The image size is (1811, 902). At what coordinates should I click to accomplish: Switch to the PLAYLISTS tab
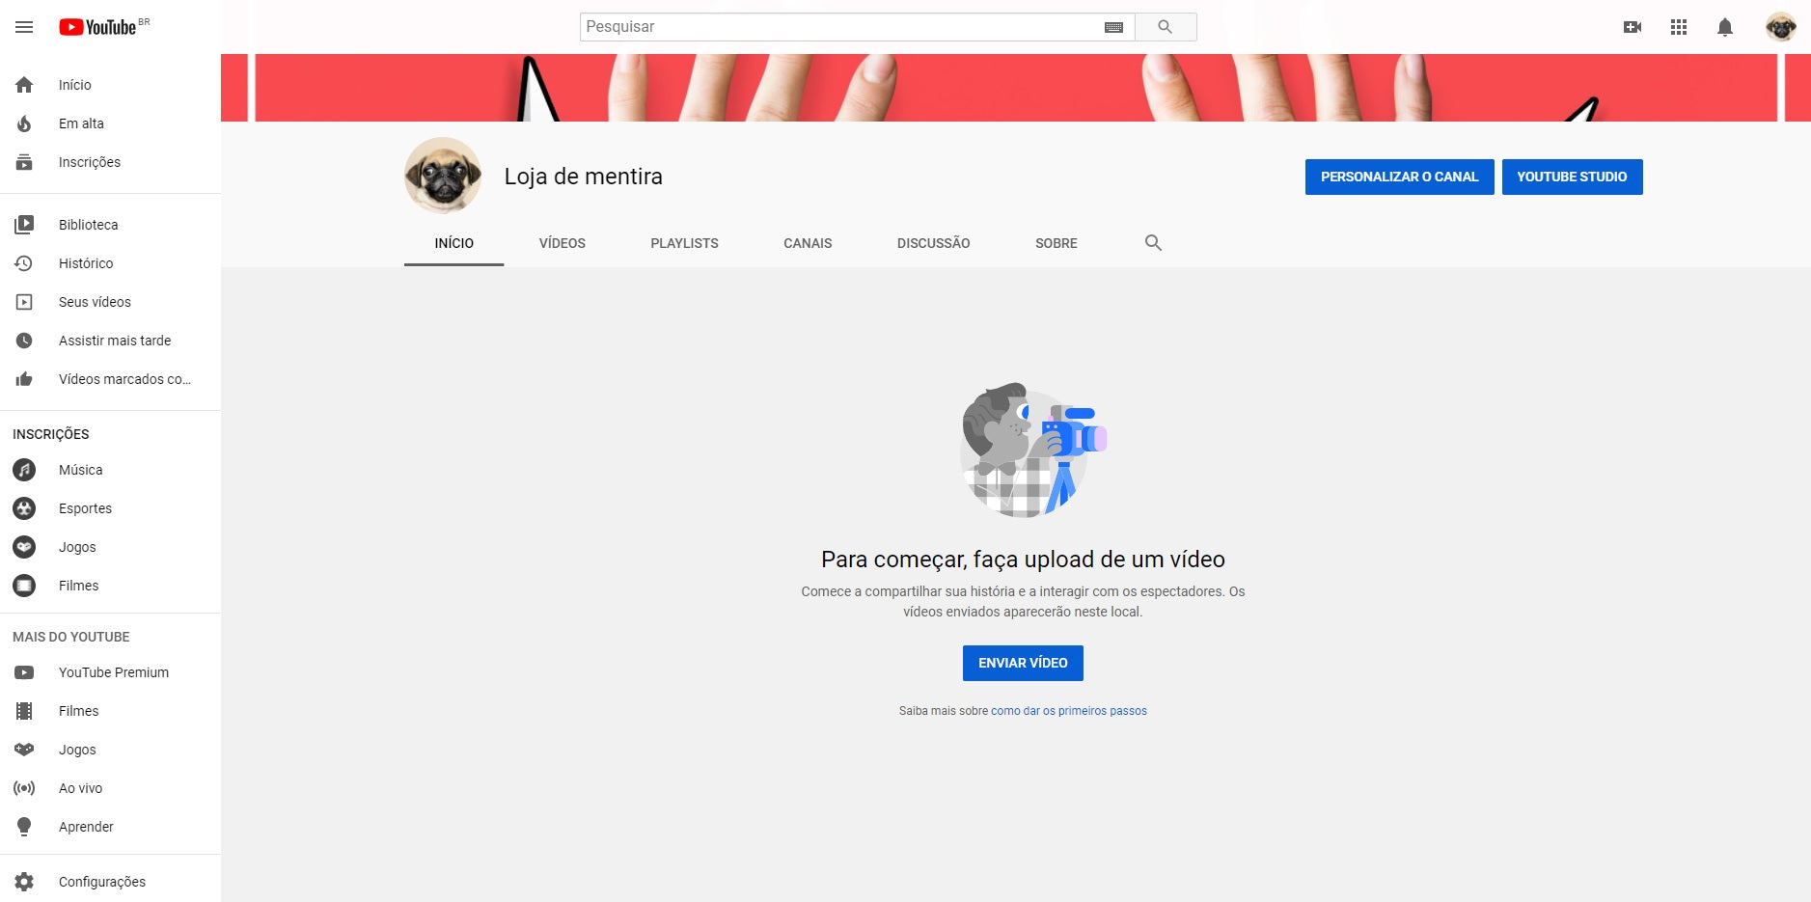(684, 243)
